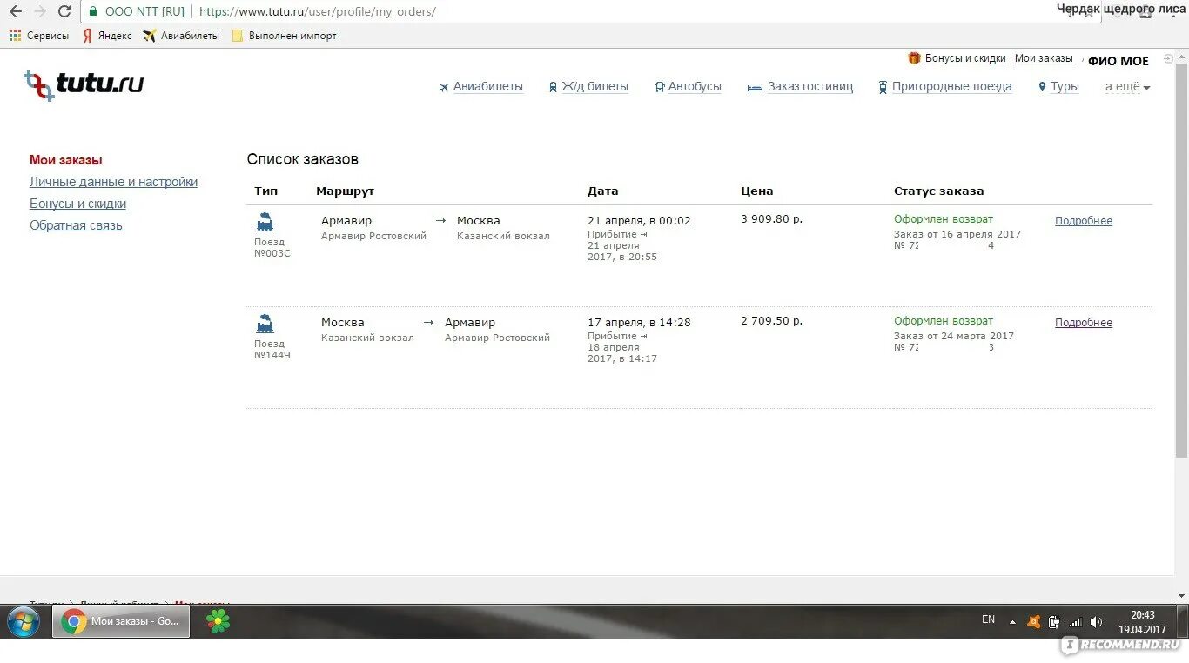Open the Ж/д билеты navigation link
The image size is (1189, 663).
coord(594,86)
